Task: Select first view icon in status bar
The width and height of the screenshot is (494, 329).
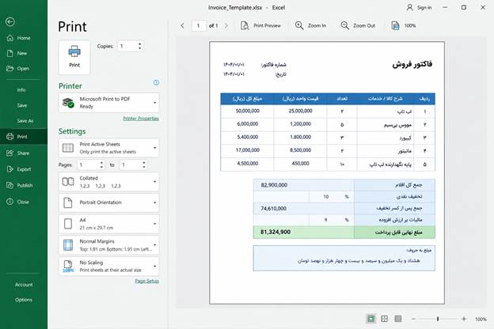Action: point(371,319)
